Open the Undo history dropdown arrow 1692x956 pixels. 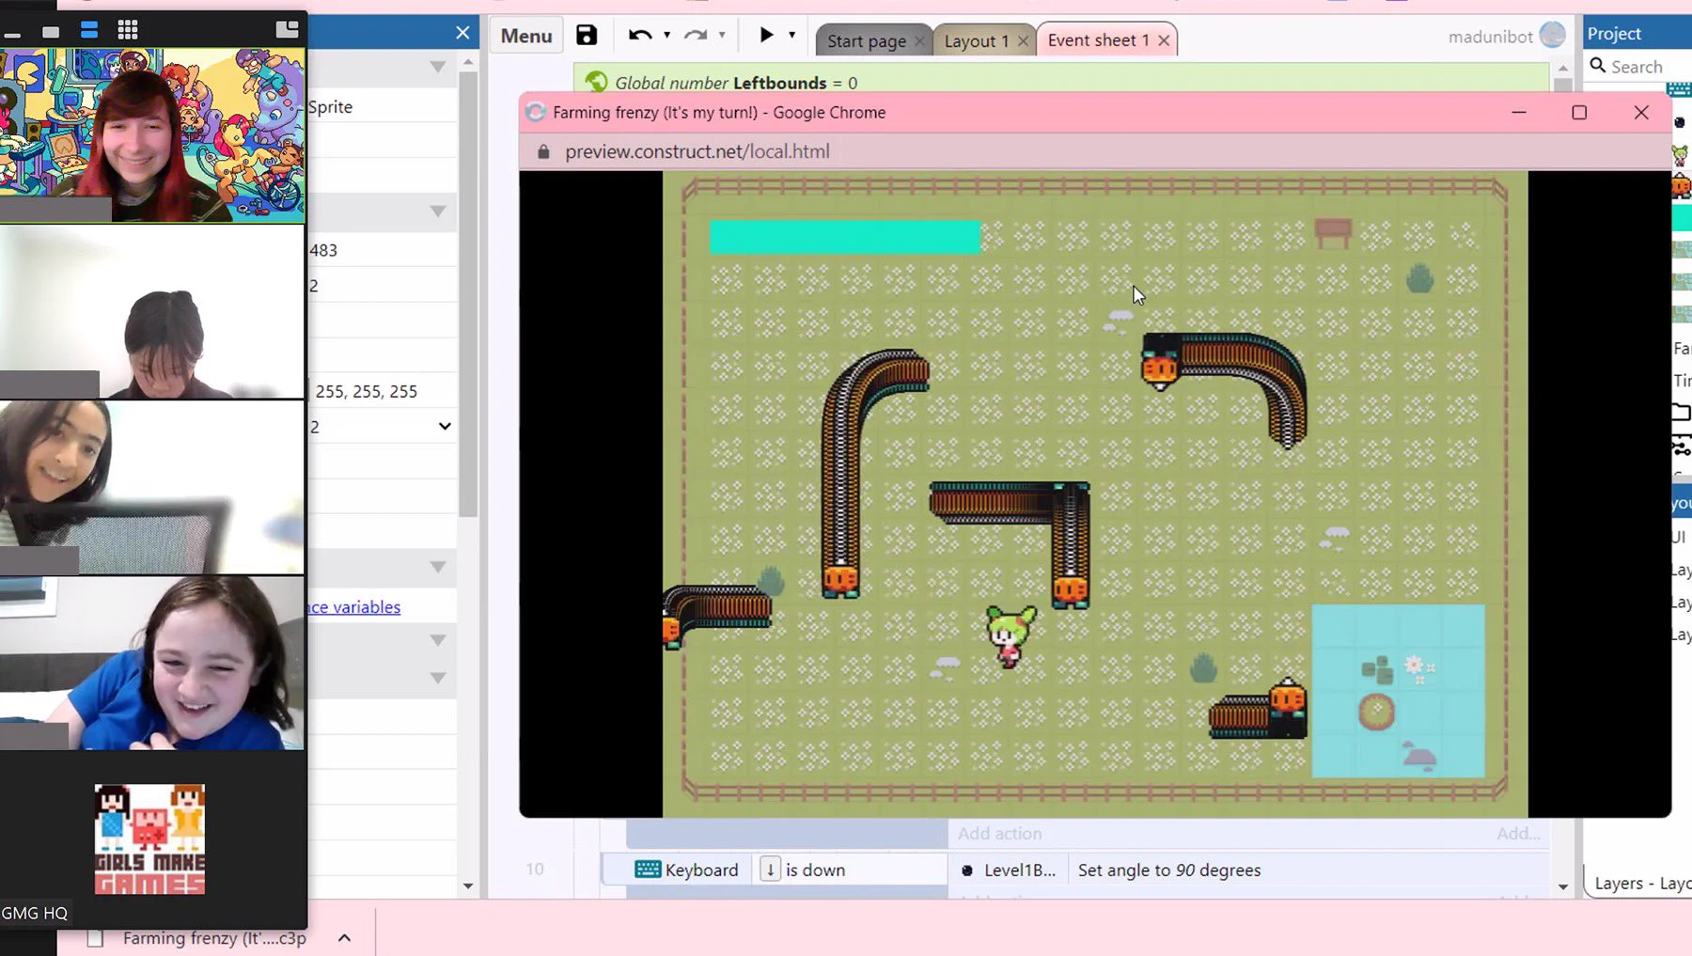[666, 36]
